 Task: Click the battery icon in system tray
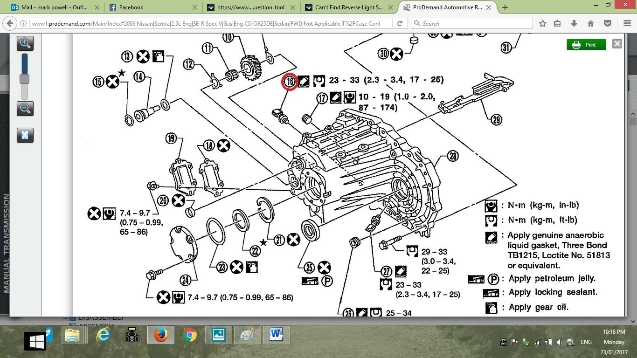548,343
